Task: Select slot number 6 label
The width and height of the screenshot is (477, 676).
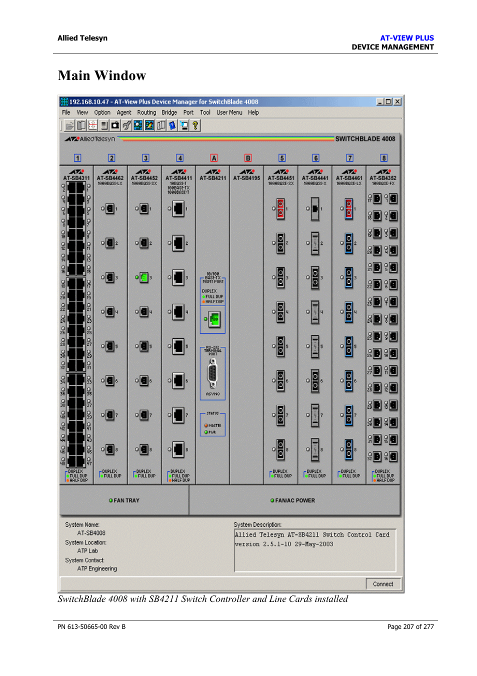Action: point(316,158)
